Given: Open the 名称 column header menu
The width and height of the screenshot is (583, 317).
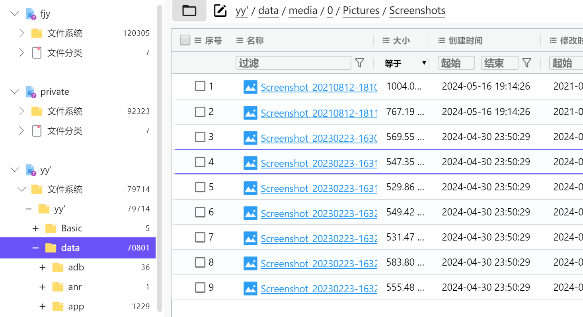Looking at the screenshot, I should [240, 40].
